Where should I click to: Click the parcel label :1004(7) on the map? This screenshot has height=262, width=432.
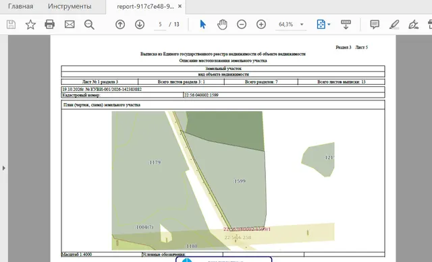click(144, 227)
